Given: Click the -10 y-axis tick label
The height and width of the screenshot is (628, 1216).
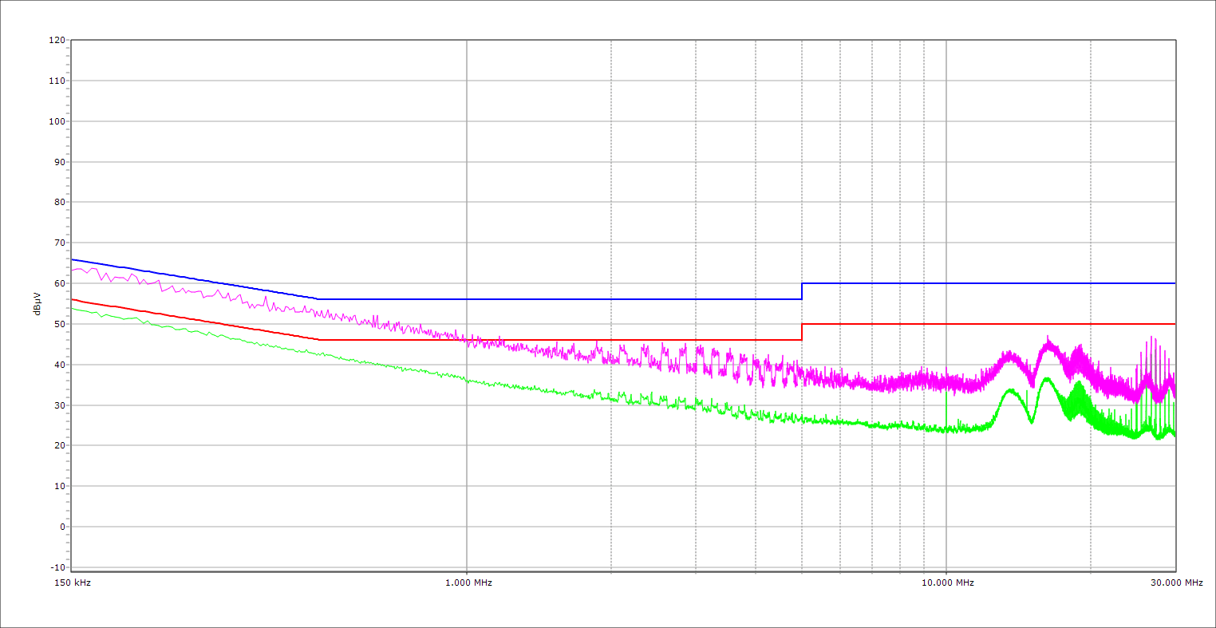Looking at the screenshot, I should (x=57, y=567).
